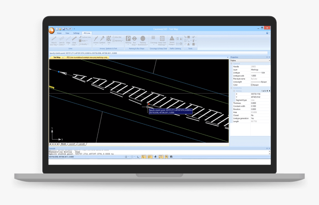Click the Mini Rbt button
Screen dimensions: 319x205
[118, 37]
